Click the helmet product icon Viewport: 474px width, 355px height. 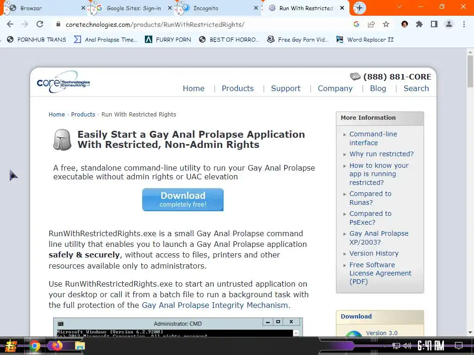pos(62,140)
